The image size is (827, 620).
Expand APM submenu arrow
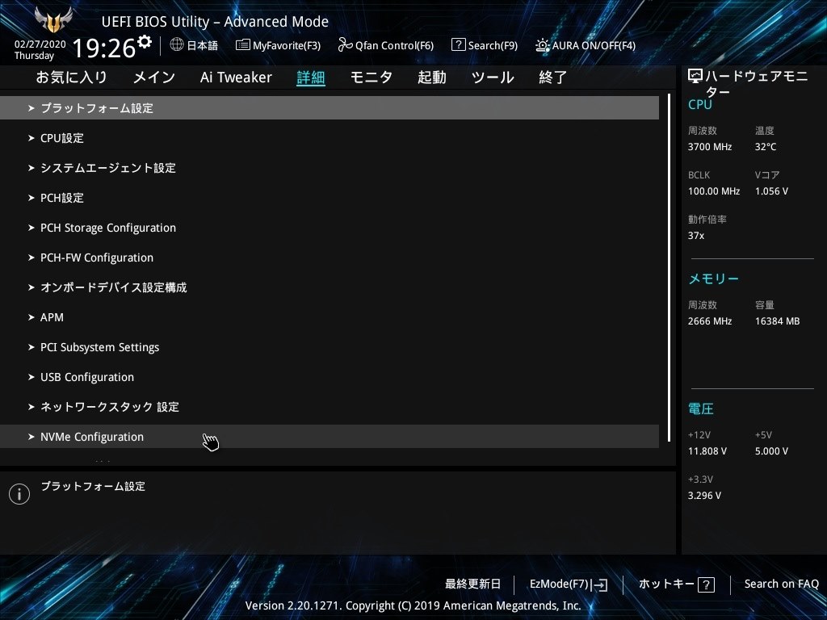click(31, 317)
